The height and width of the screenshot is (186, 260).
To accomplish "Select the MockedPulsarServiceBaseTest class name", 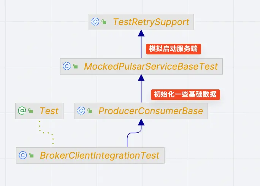I will pos(151,66).
